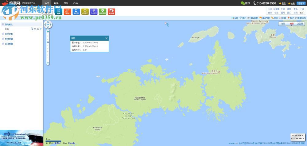Screen dimensions: 307x146
Task: Click the zoom slider track near minus
Action: tap(48, 58)
